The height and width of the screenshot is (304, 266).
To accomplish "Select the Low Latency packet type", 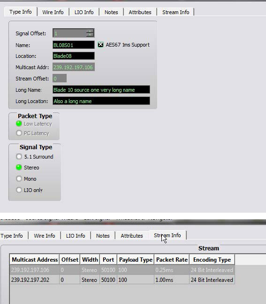I will point(19,124).
